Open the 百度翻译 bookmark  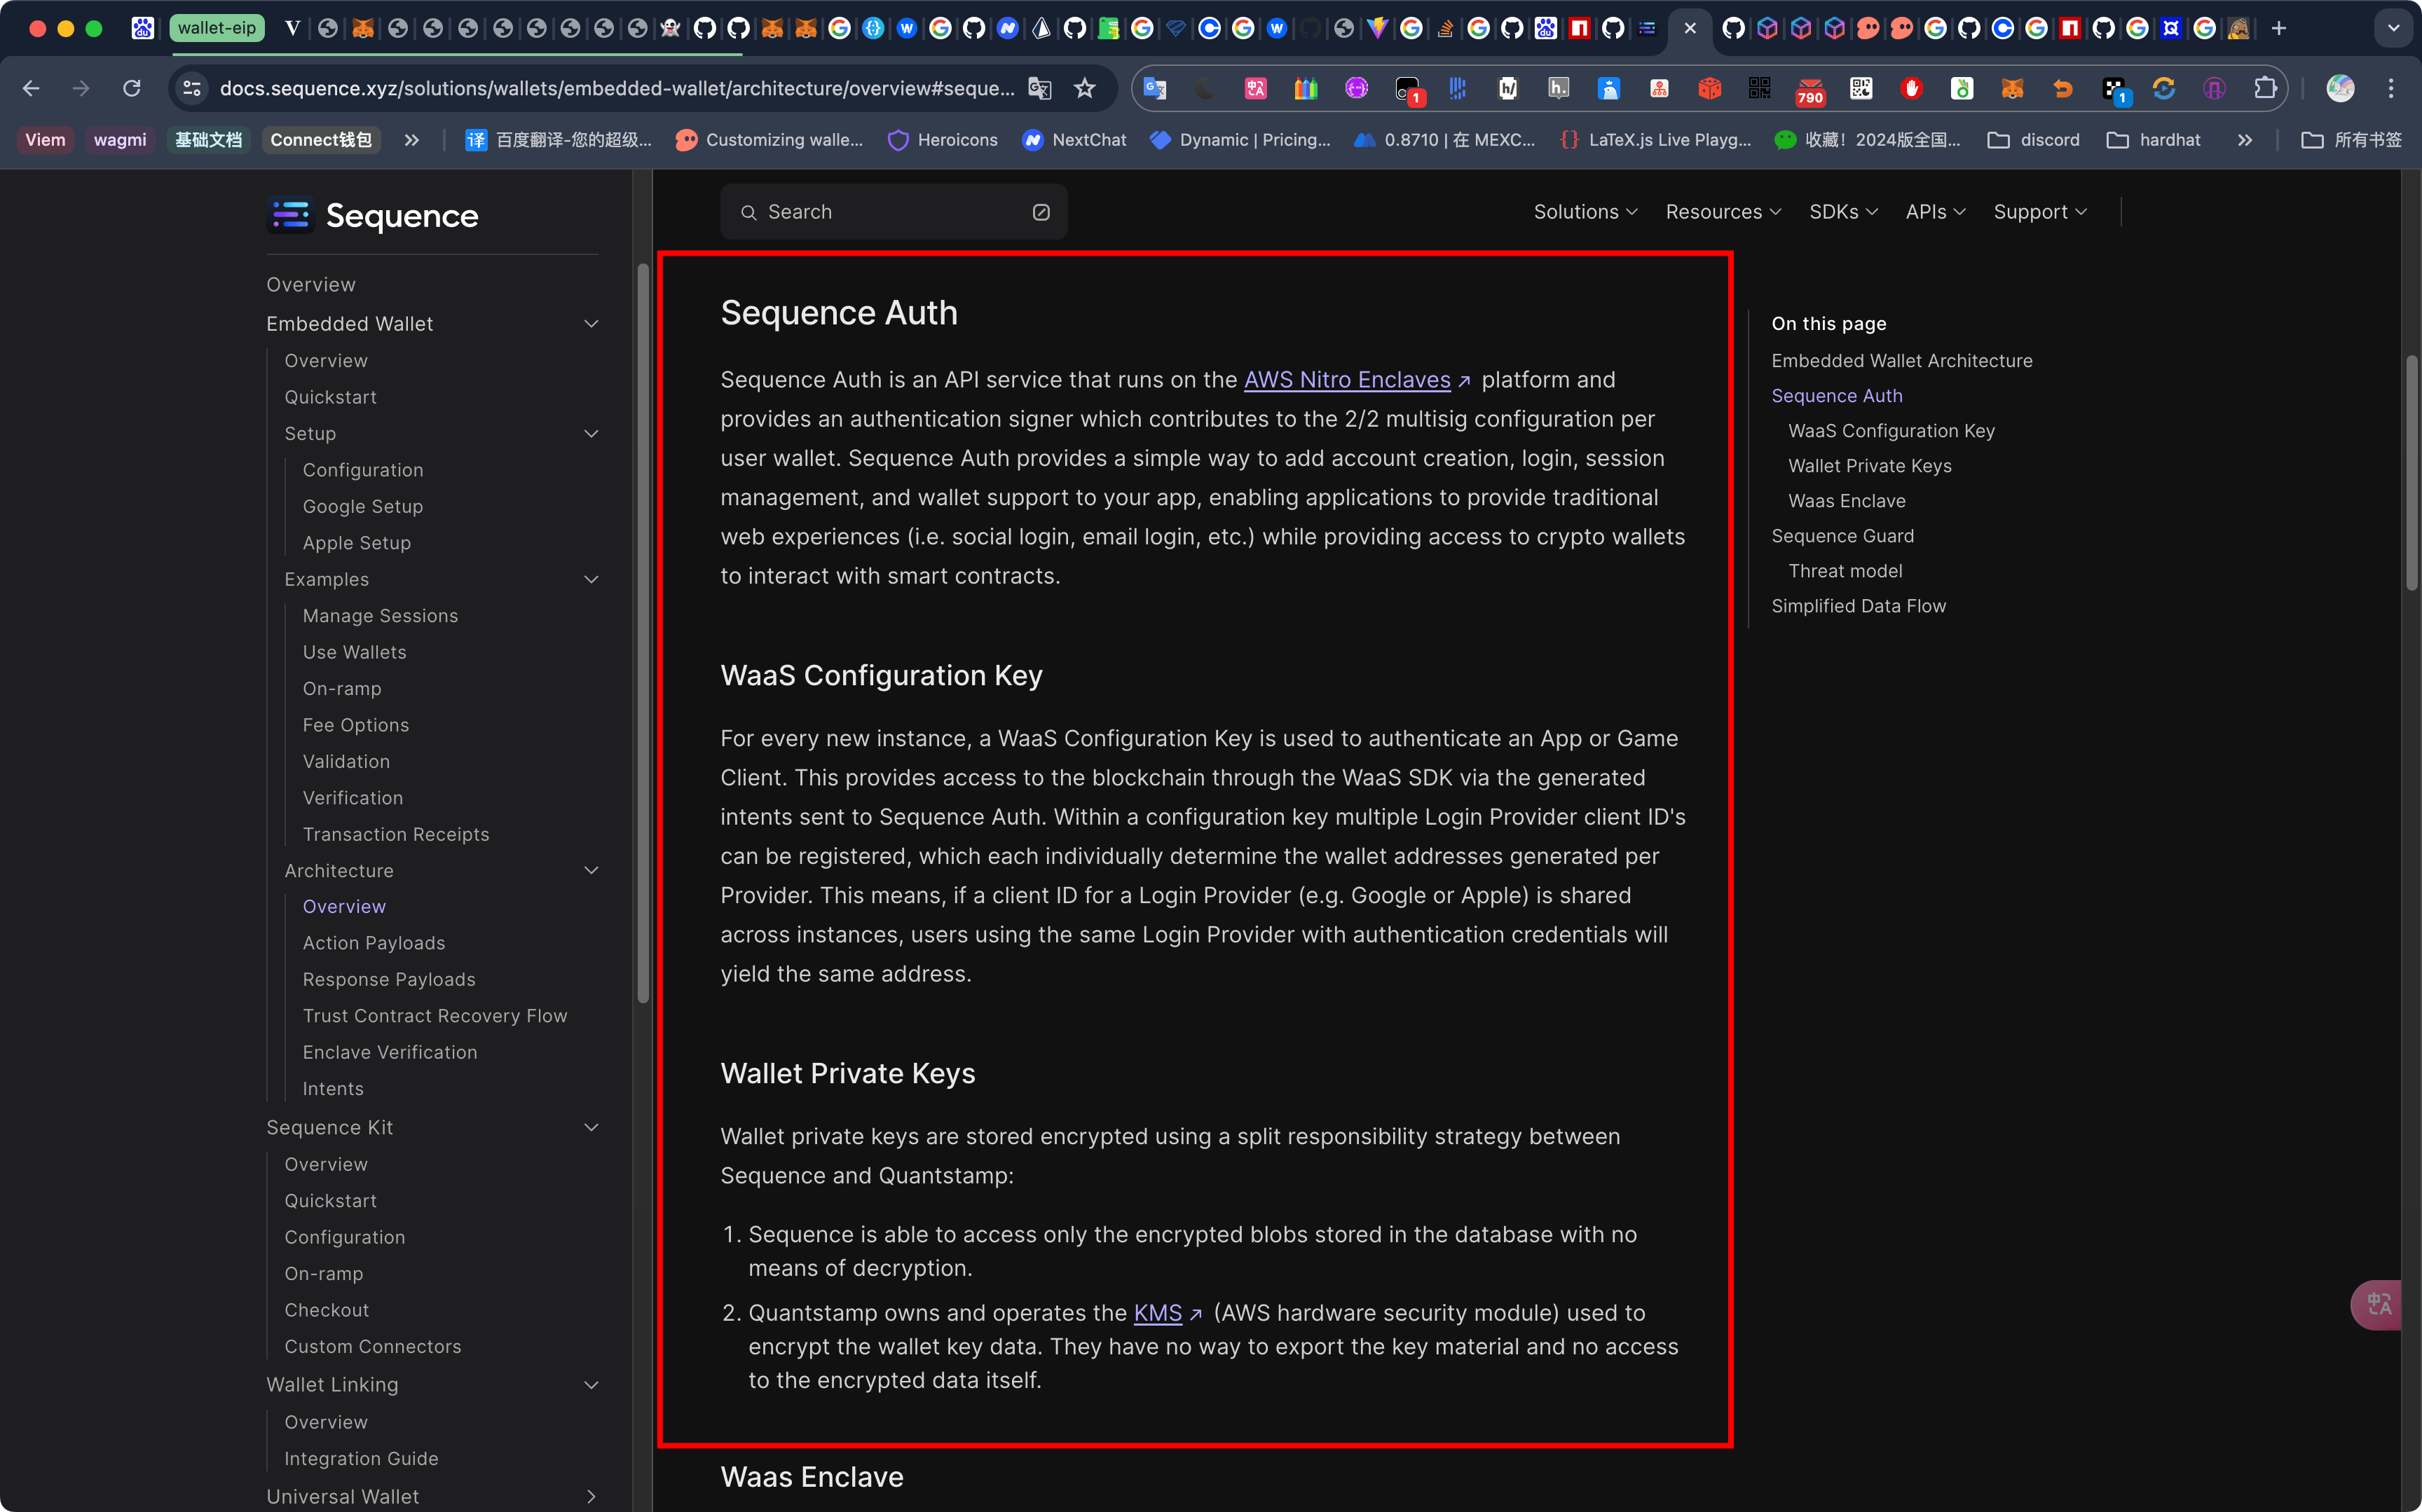(x=558, y=140)
